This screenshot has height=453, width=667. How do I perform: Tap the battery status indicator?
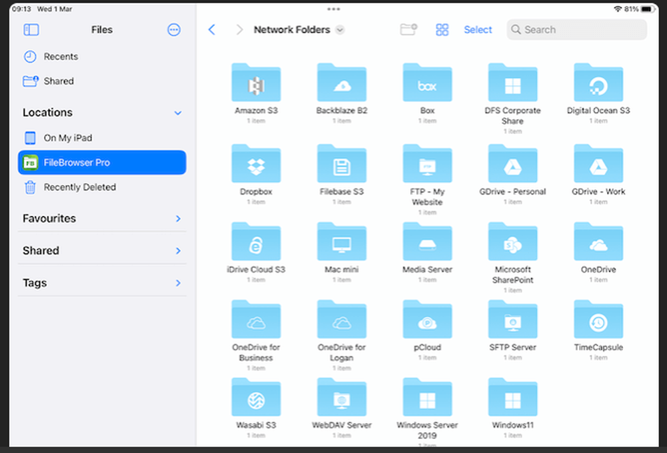647,9
